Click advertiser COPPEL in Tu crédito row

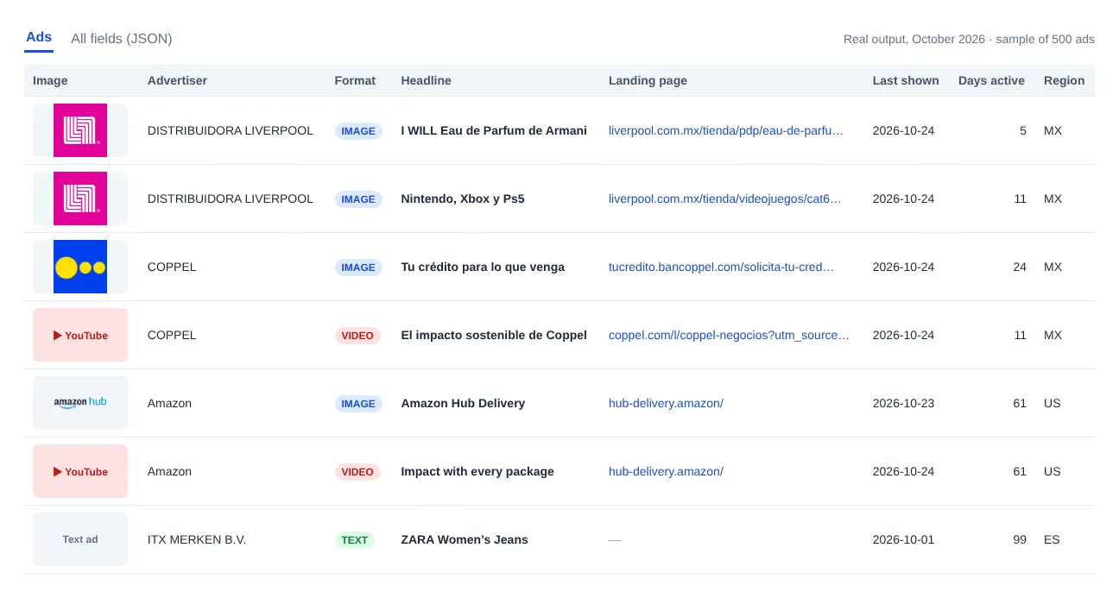point(172,268)
